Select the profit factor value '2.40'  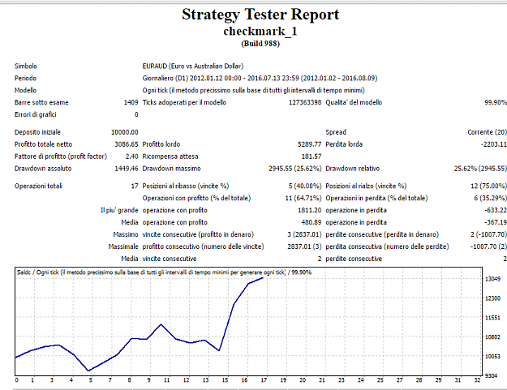(x=131, y=156)
